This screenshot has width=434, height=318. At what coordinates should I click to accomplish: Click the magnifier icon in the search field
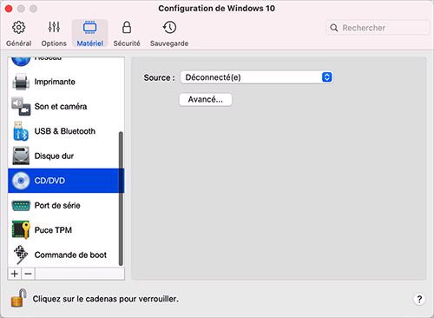(x=334, y=28)
